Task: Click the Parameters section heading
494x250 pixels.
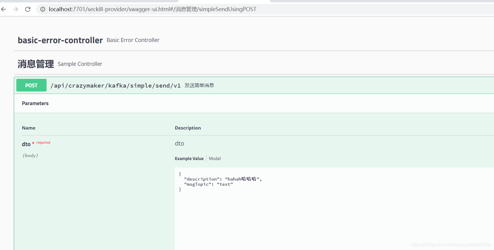Action: pos(35,103)
